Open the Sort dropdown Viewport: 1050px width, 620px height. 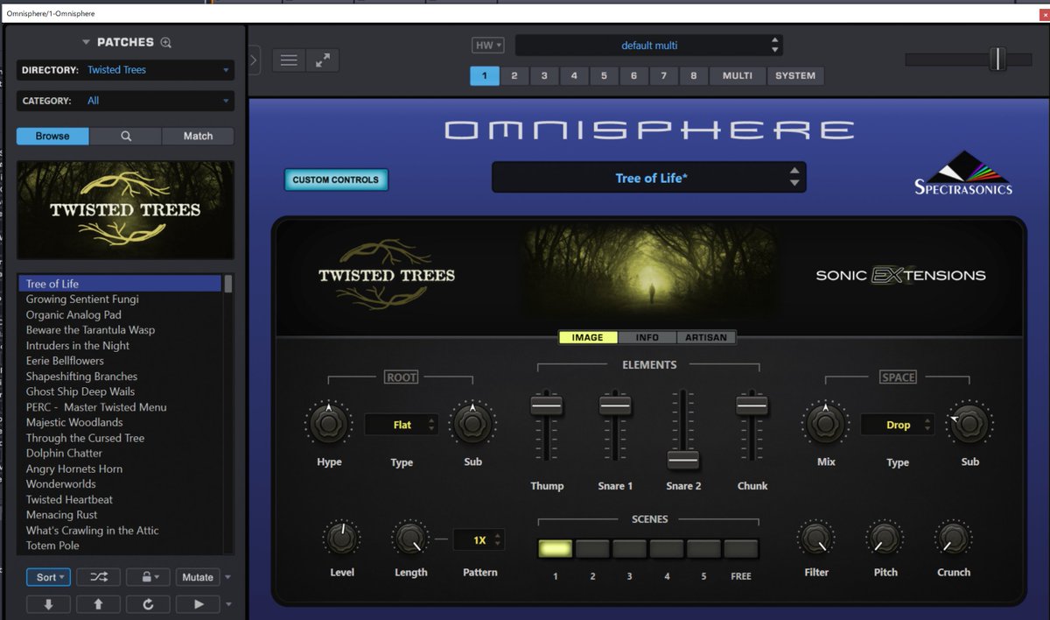(49, 577)
